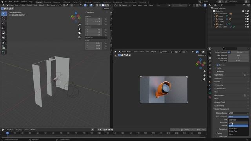Viewport: 251px width, 141px height.
Task: Choose AgX in View Transform list
Action: [x=238, y=123]
